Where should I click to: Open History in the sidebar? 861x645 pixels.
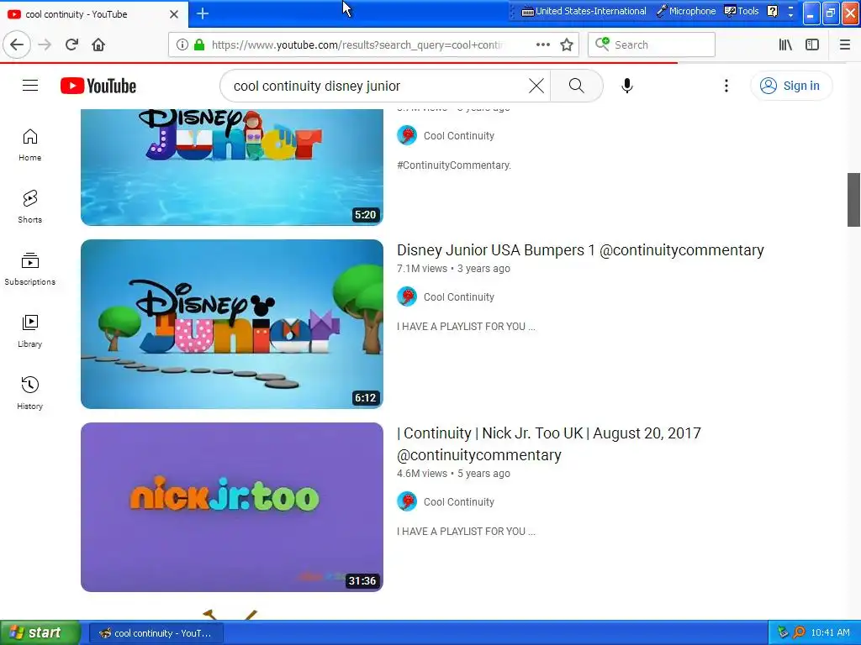(29, 393)
